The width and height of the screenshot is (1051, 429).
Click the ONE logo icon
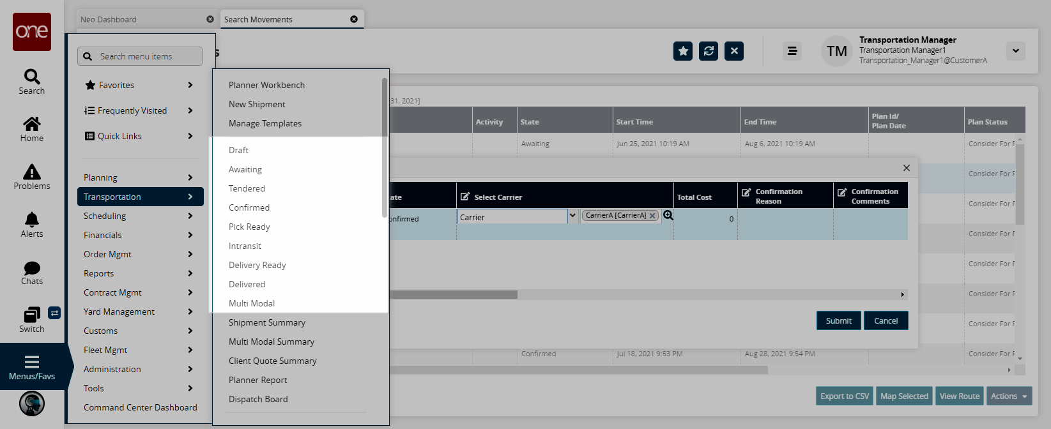point(32,32)
